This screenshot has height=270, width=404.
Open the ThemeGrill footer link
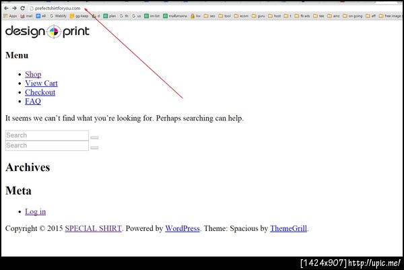[x=288, y=228]
